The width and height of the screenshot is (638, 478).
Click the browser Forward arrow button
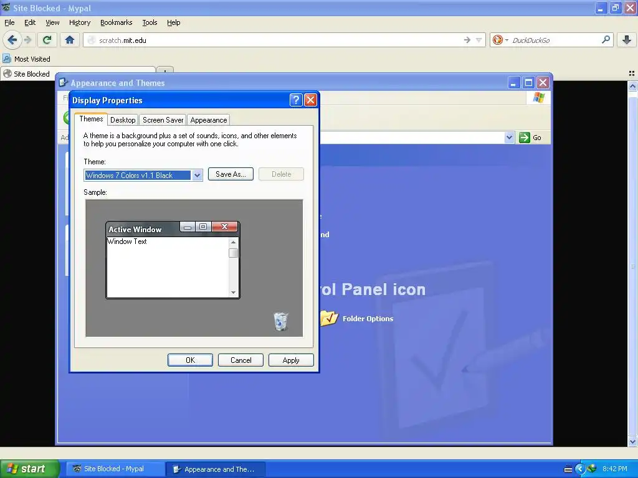pos(27,40)
